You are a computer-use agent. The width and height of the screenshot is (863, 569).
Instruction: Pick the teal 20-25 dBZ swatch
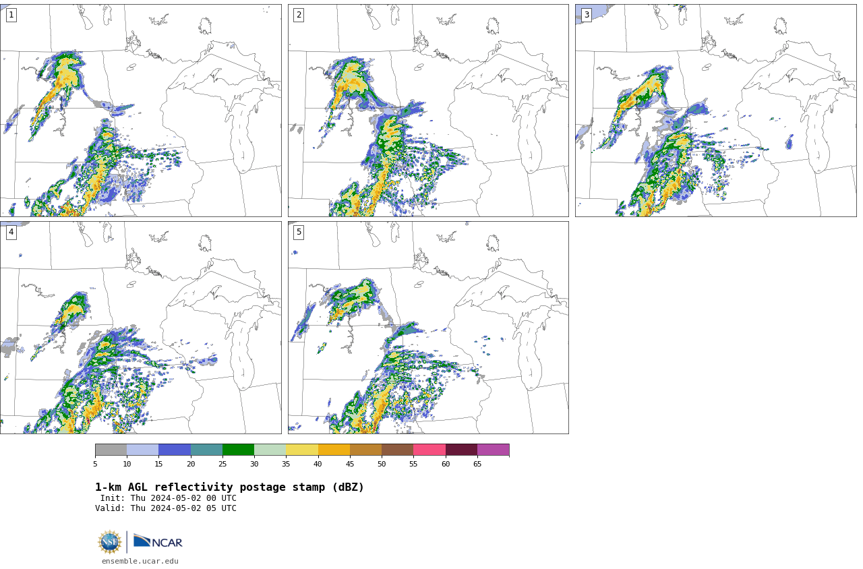click(206, 450)
